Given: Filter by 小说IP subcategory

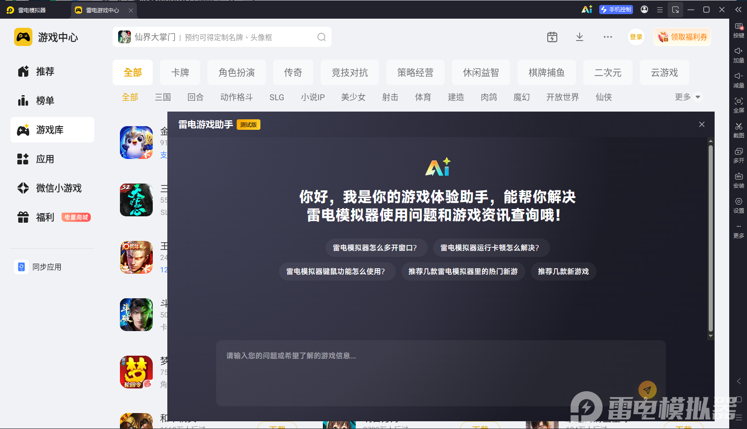Looking at the screenshot, I should tap(313, 97).
